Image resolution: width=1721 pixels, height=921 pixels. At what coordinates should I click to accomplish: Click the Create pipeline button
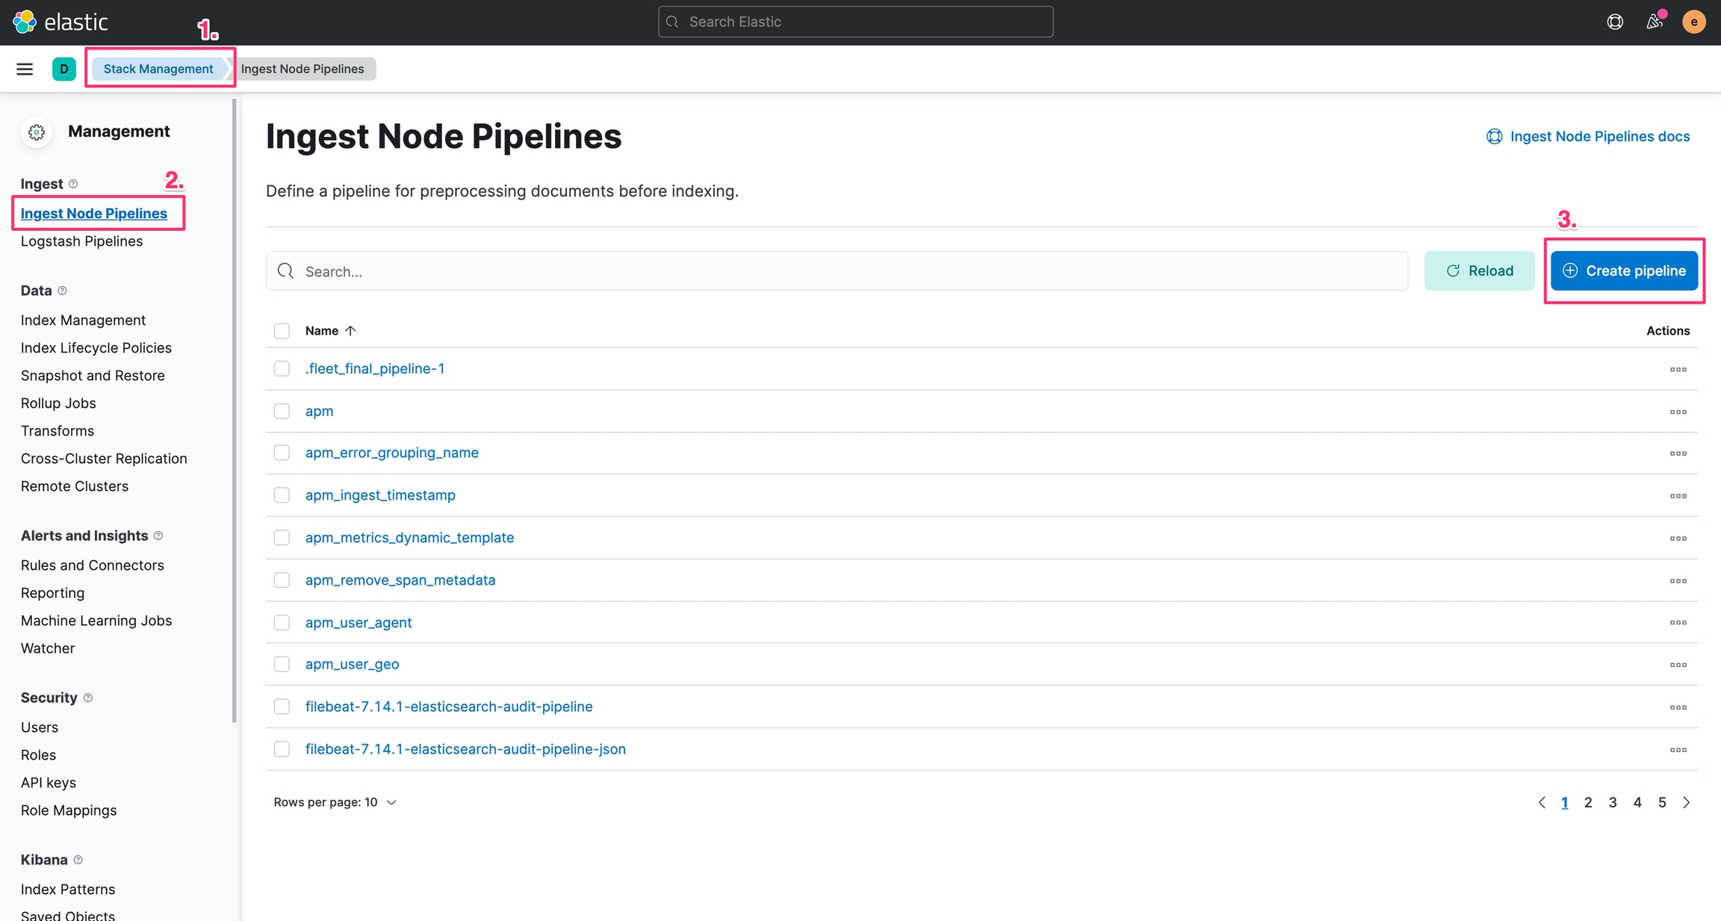click(1624, 270)
